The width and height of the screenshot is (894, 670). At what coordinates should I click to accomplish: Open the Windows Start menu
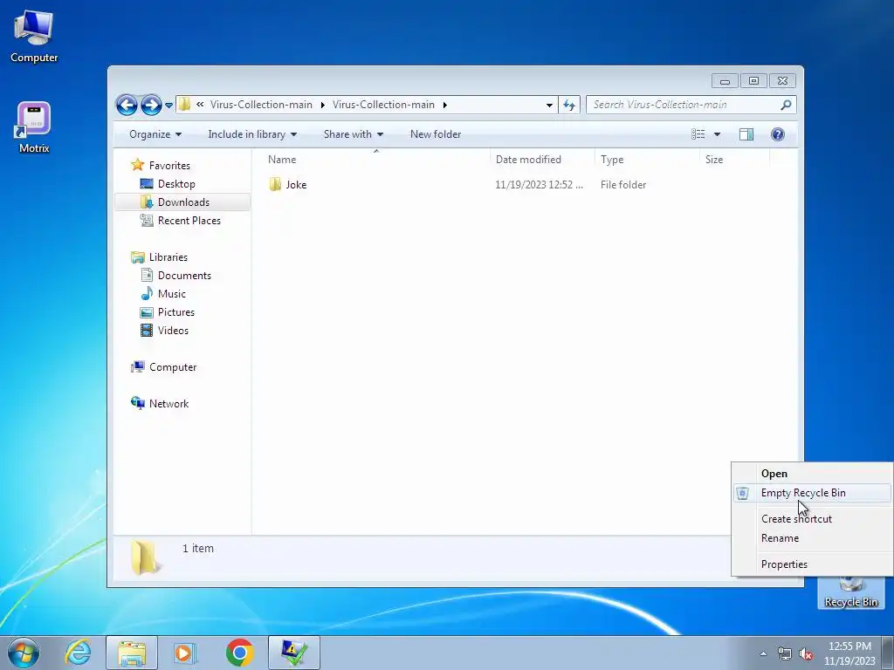tap(24, 653)
